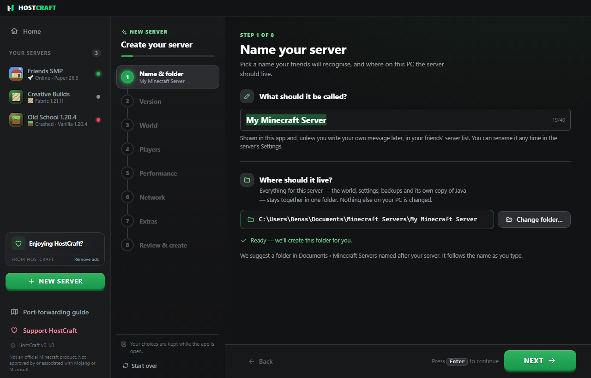Image resolution: width=591 pixels, height=378 pixels.
Task: Click the HostCraft logo icon
Action: click(11, 8)
